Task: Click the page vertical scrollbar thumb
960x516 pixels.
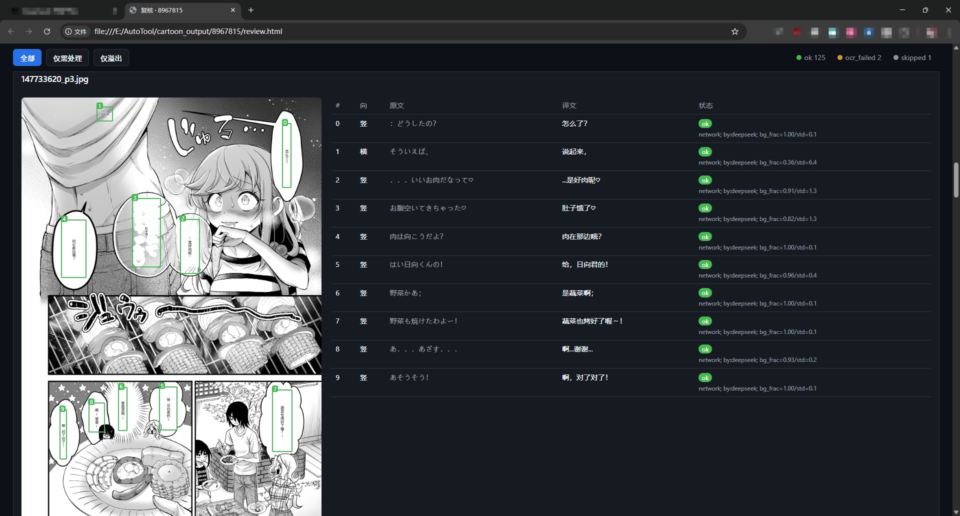Action: pyautogui.click(x=956, y=180)
